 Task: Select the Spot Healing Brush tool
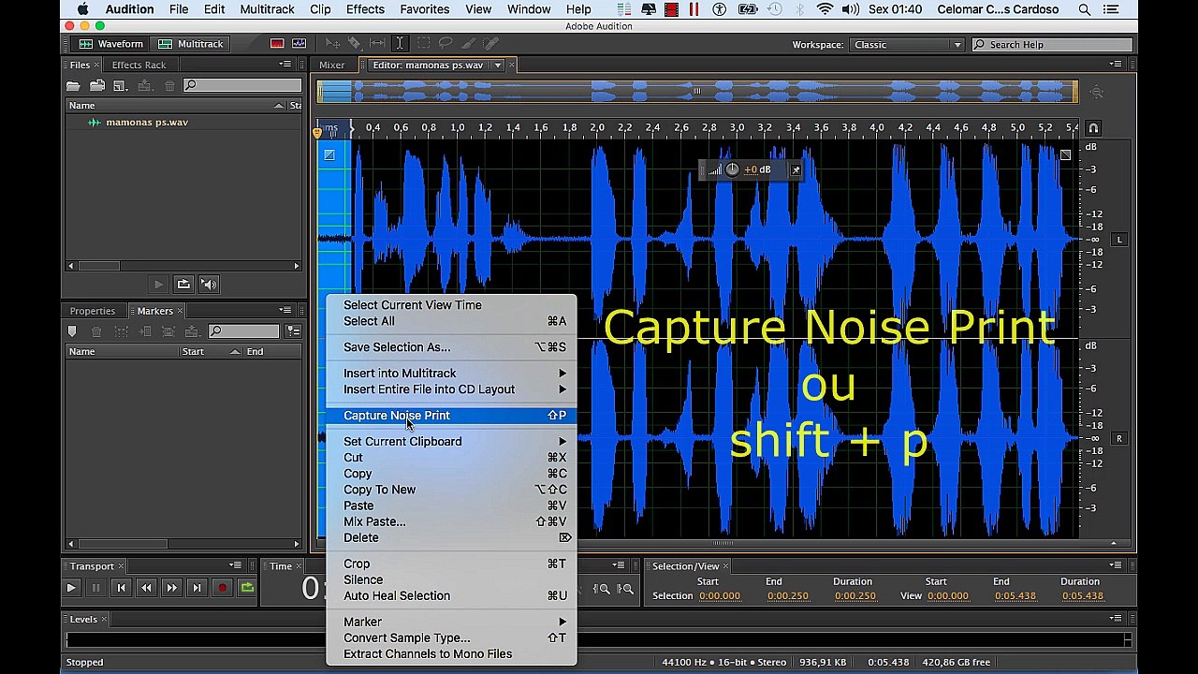click(x=490, y=44)
